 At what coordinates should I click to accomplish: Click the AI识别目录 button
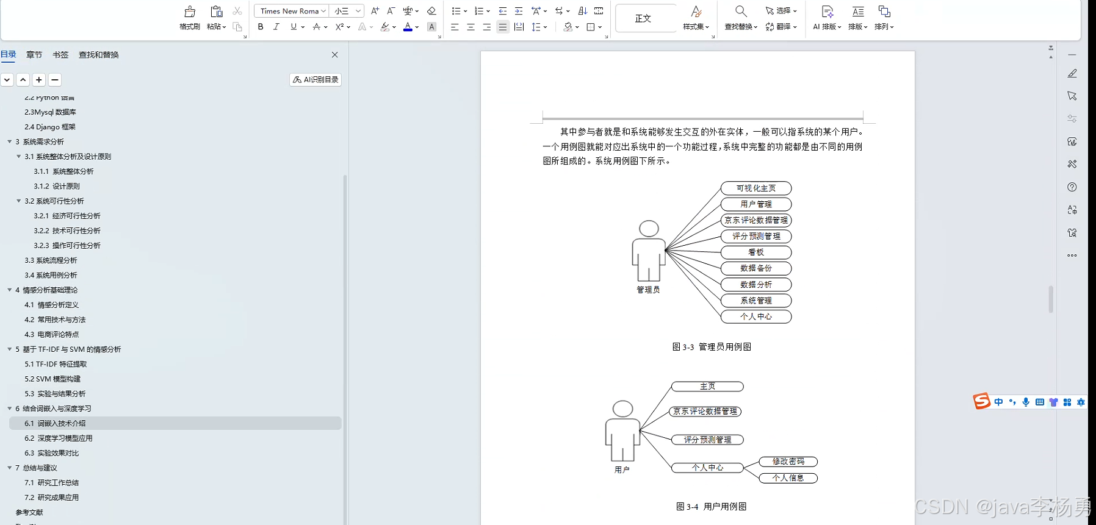(315, 80)
